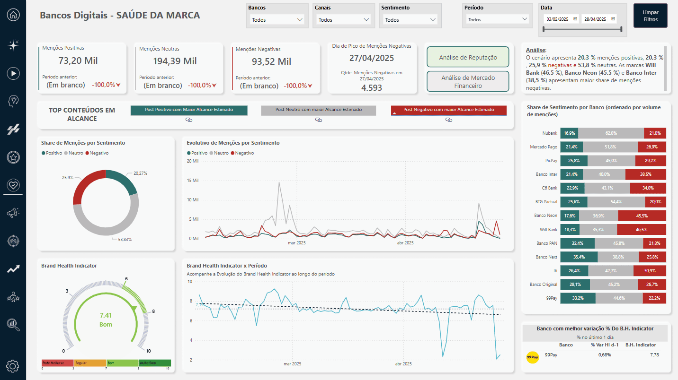Open the Sentimento dropdown filter
Screen dimensions: 678x380
click(x=410, y=19)
